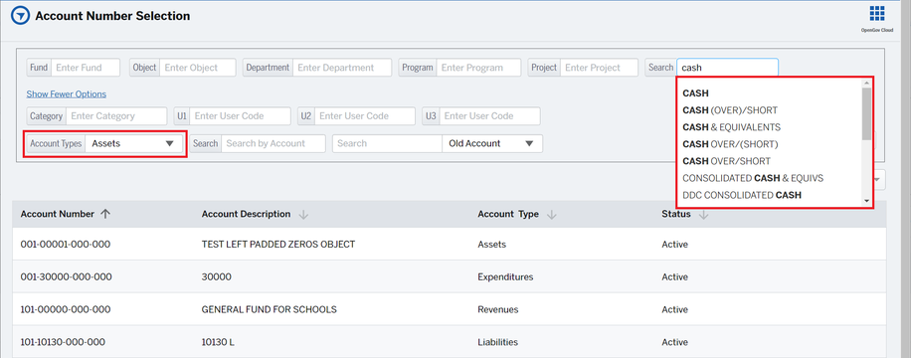Click the Account Description column header
The height and width of the screenshot is (358, 911).
[246, 214]
